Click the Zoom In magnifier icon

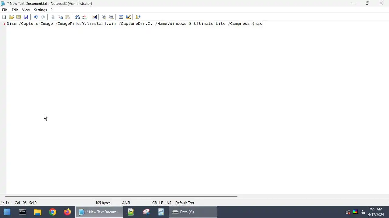click(x=104, y=17)
